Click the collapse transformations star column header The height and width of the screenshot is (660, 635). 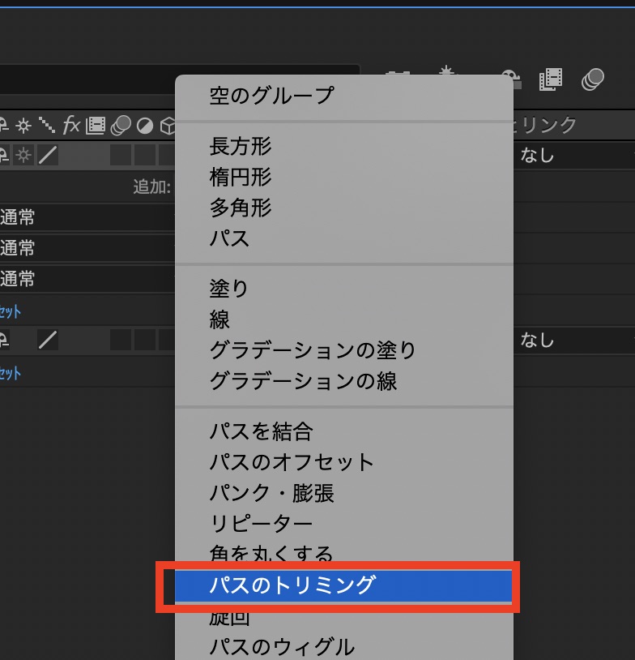[x=23, y=126]
